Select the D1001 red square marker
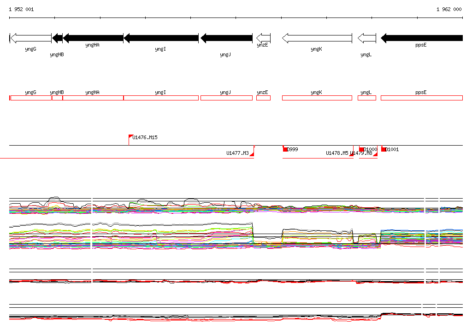472x329 pixels. [383, 149]
